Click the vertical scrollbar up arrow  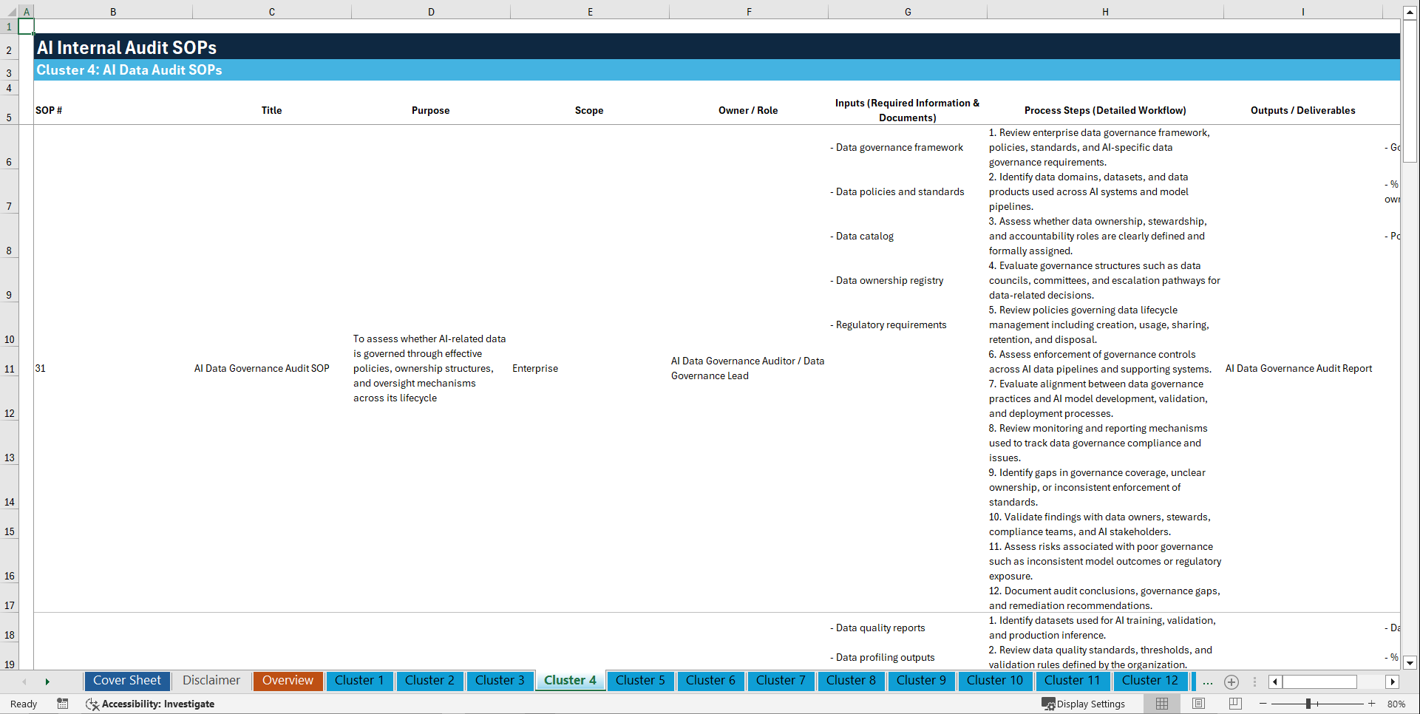pos(1410,13)
